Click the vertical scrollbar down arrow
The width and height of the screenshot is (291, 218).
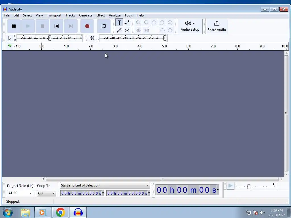pyautogui.click(x=286, y=175)
